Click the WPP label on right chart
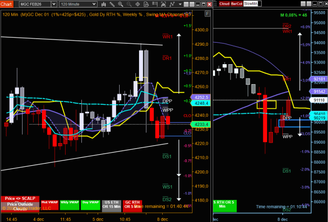Screen dimensions: 328x222 [288, 136]
